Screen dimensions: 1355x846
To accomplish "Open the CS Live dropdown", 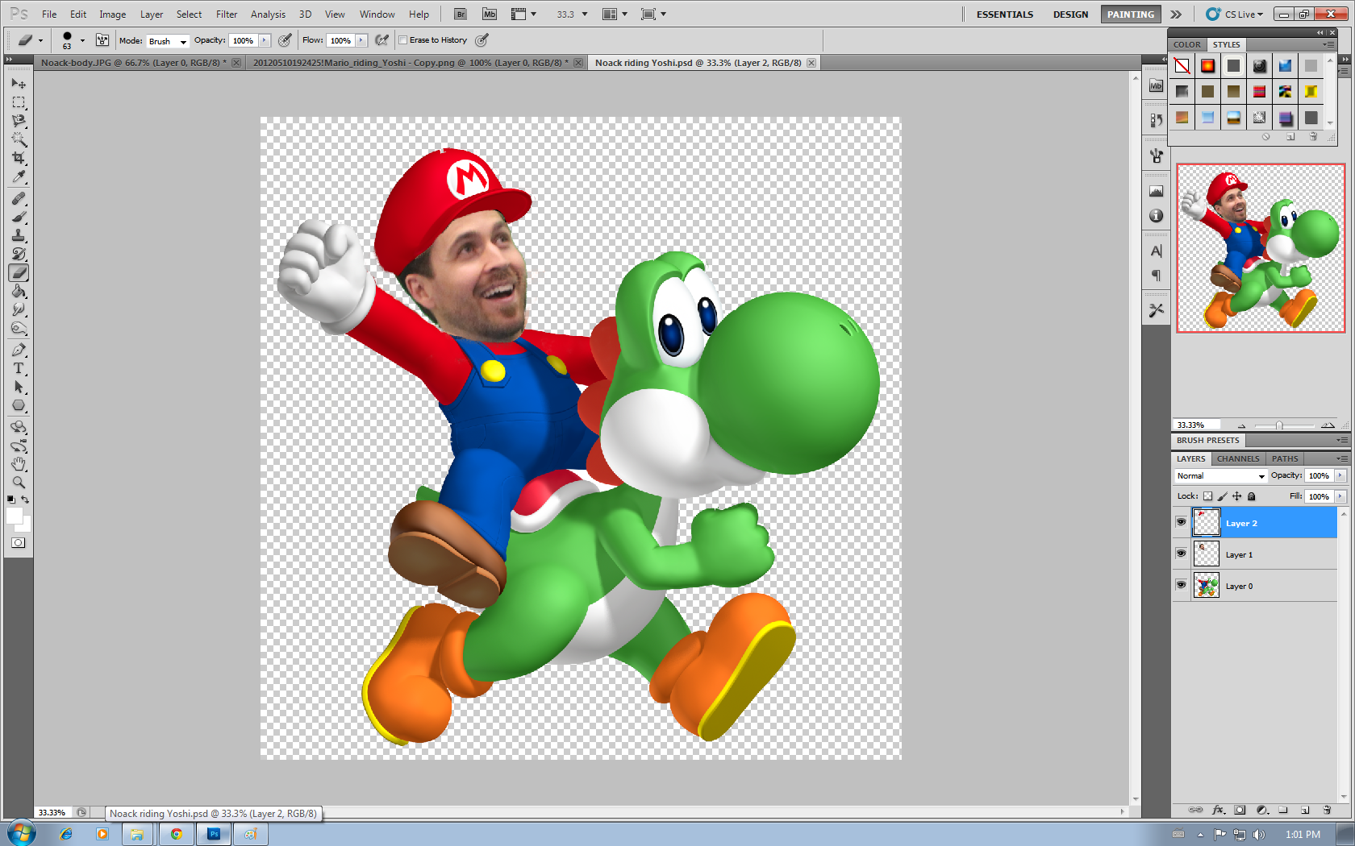I will point(1235,14).
